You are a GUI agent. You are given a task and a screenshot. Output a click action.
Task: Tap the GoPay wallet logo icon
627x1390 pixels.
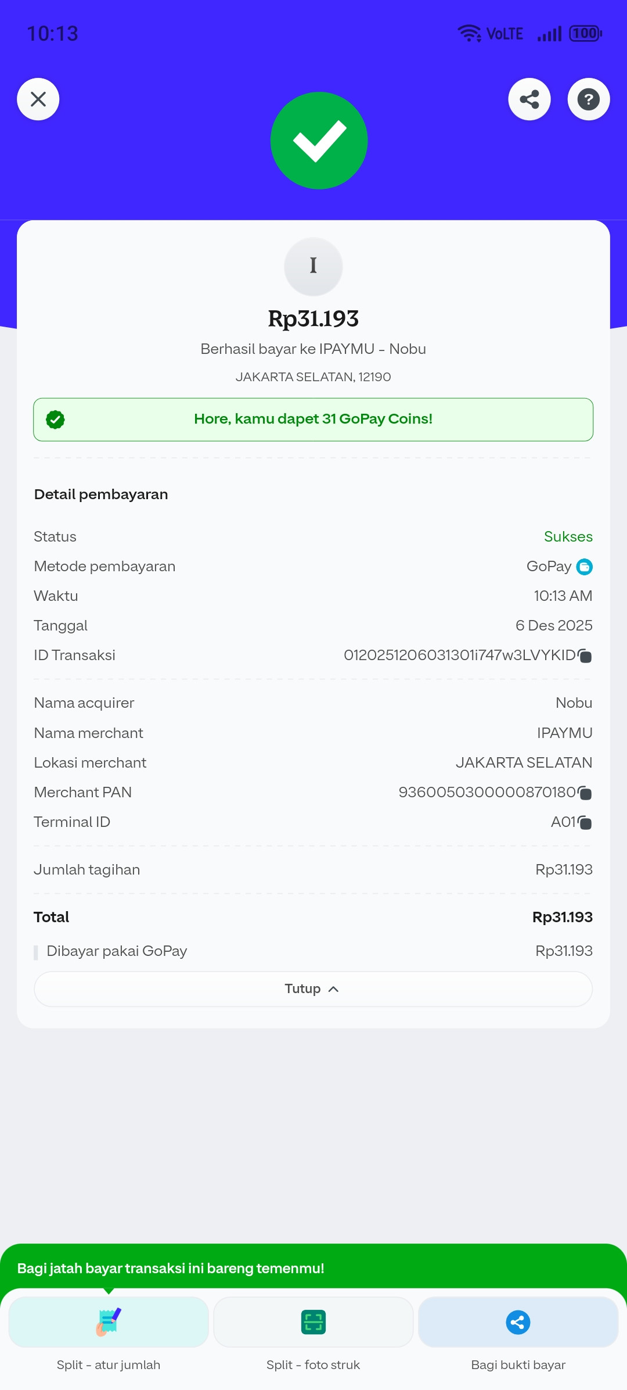pos(584,567)
